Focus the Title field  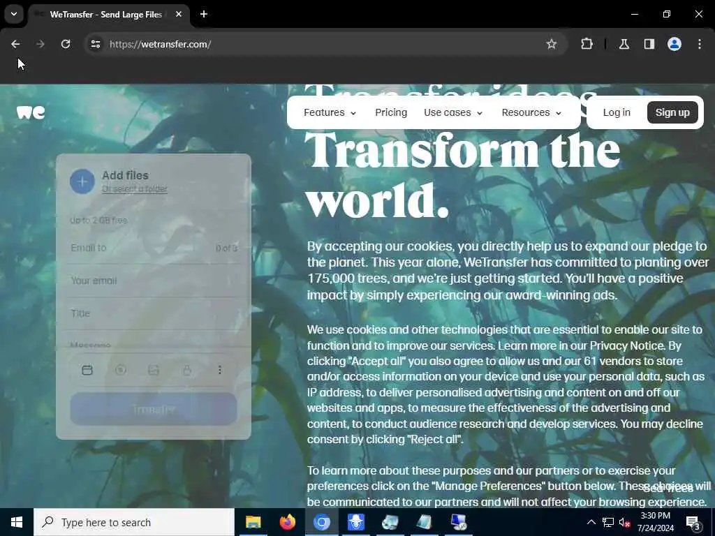[x=153, y=313]
